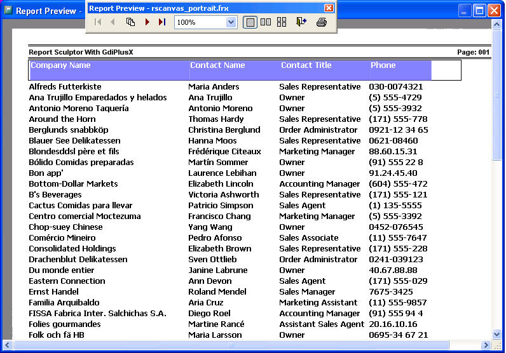Click contact name 'Hanna Moos'

(212, 141)
